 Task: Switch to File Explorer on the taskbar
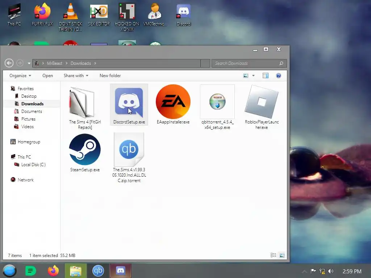click(76, 271)
